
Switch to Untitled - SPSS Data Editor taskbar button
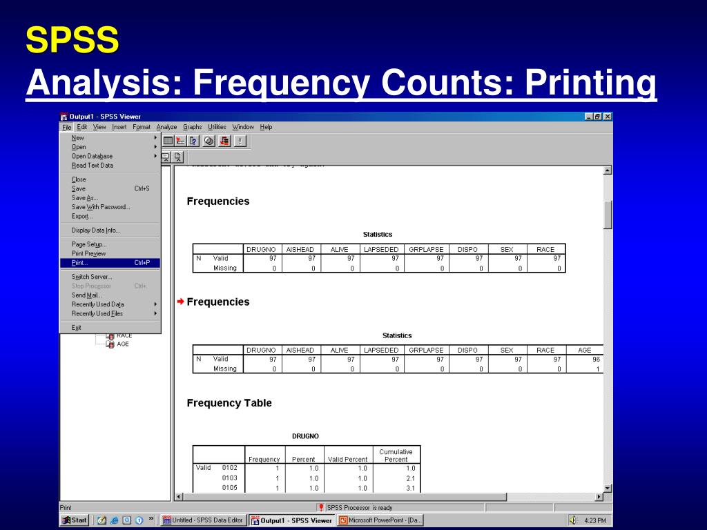tap(204, 520)
